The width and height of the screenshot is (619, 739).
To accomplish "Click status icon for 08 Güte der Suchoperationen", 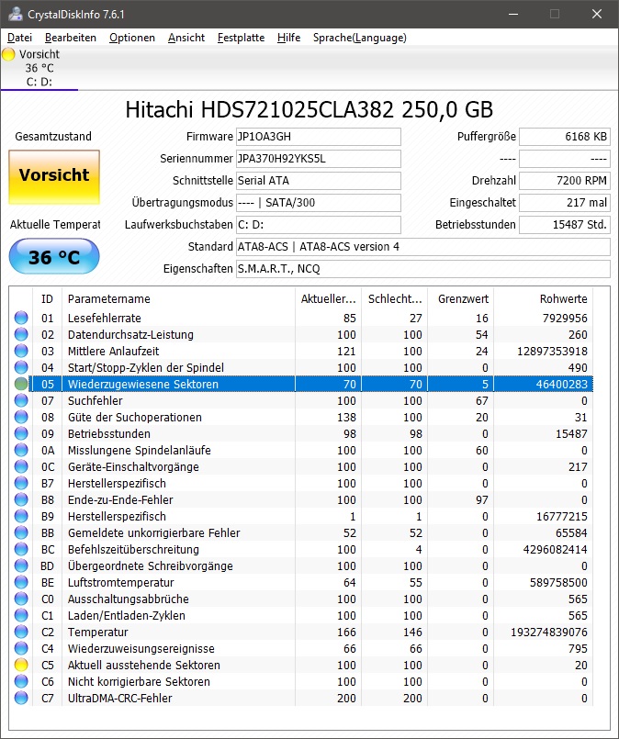I will 21,417.
